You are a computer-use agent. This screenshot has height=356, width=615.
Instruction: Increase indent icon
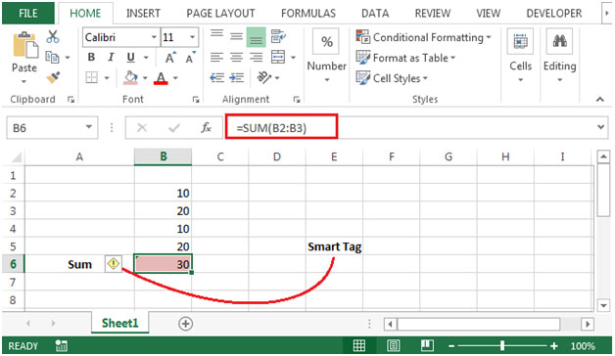coord(237,77)
